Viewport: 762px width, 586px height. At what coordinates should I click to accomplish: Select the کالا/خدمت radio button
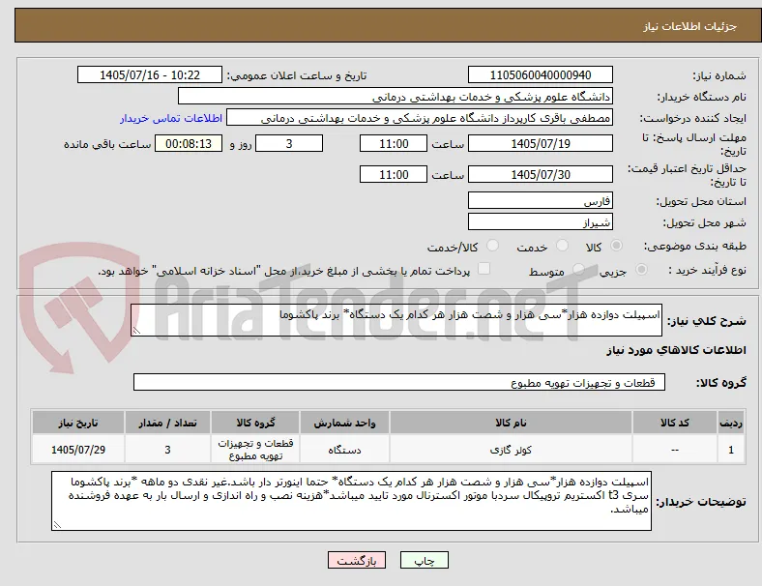(x=493, y=246)
